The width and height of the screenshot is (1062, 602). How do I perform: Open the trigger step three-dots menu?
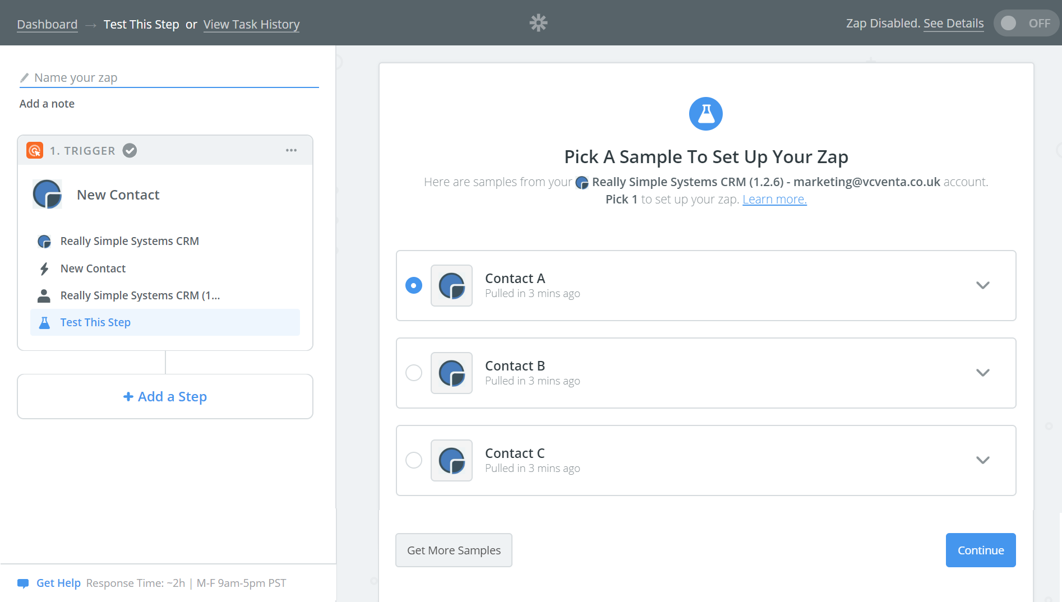tap(291, 150)
